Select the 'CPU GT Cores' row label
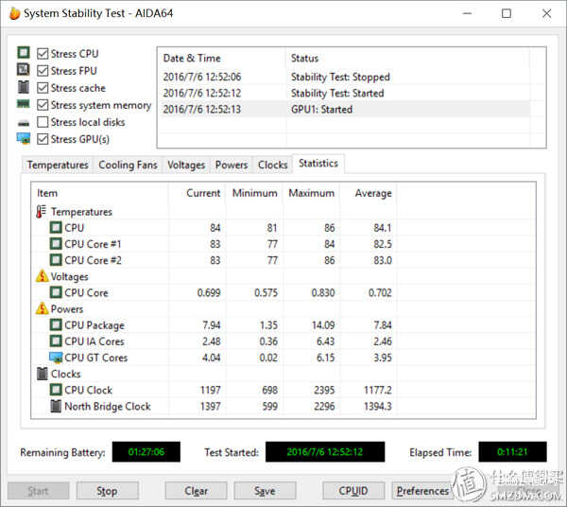Image resolution: width=567 pixels, height=507 pixels. (x=95, y=358)
